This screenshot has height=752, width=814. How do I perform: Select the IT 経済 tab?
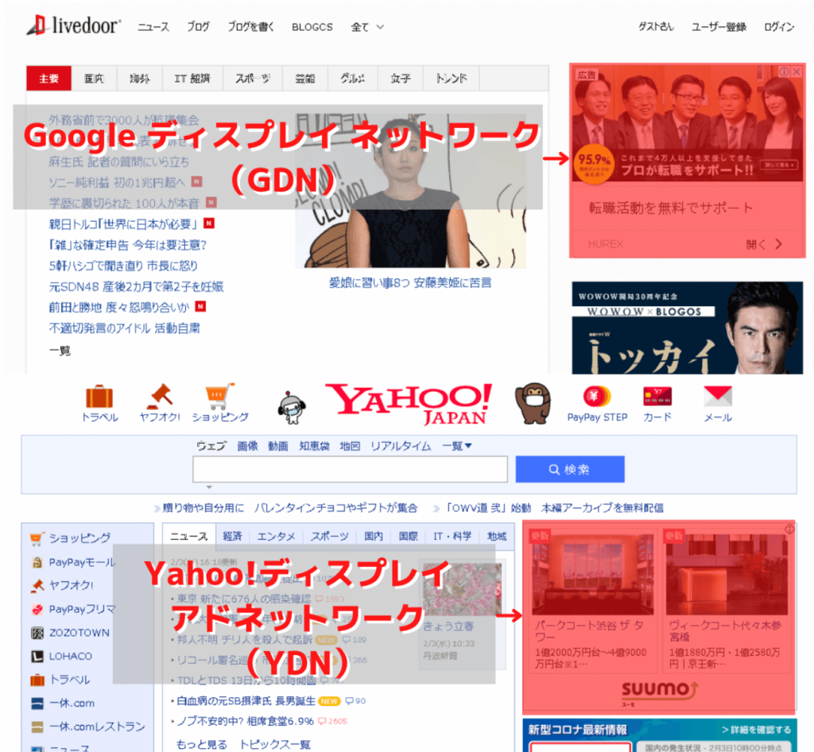pyautogui.click(x=192, y=79)
